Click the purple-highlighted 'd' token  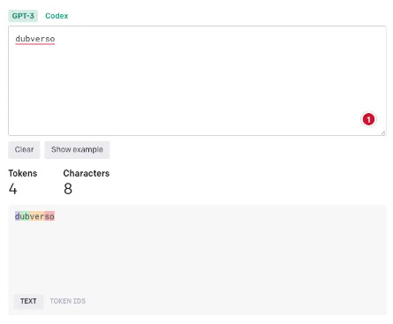tap(18, 216)
